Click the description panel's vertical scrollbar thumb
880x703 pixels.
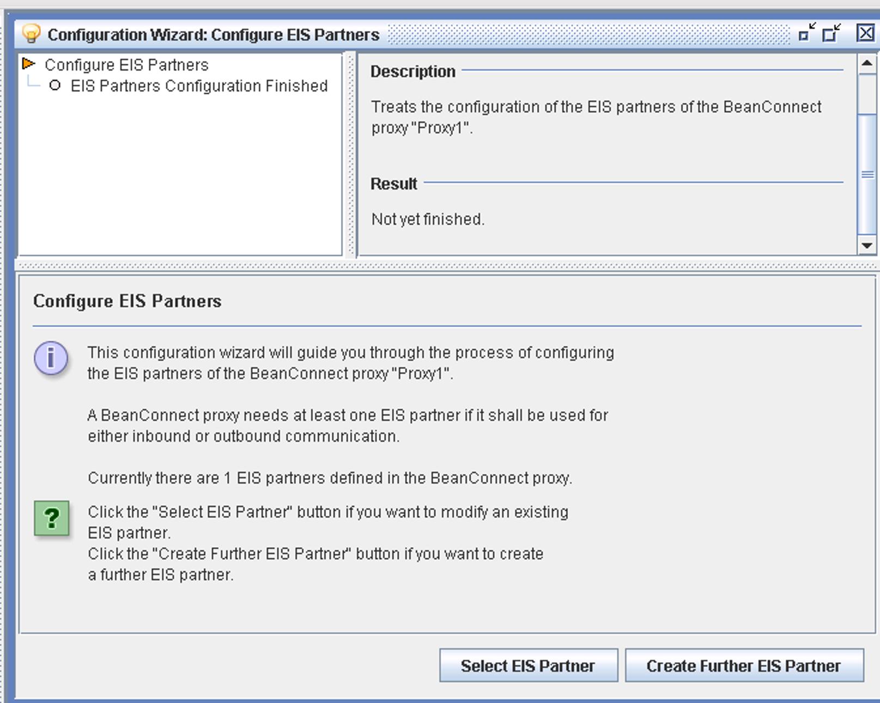[x=866, y=174]
